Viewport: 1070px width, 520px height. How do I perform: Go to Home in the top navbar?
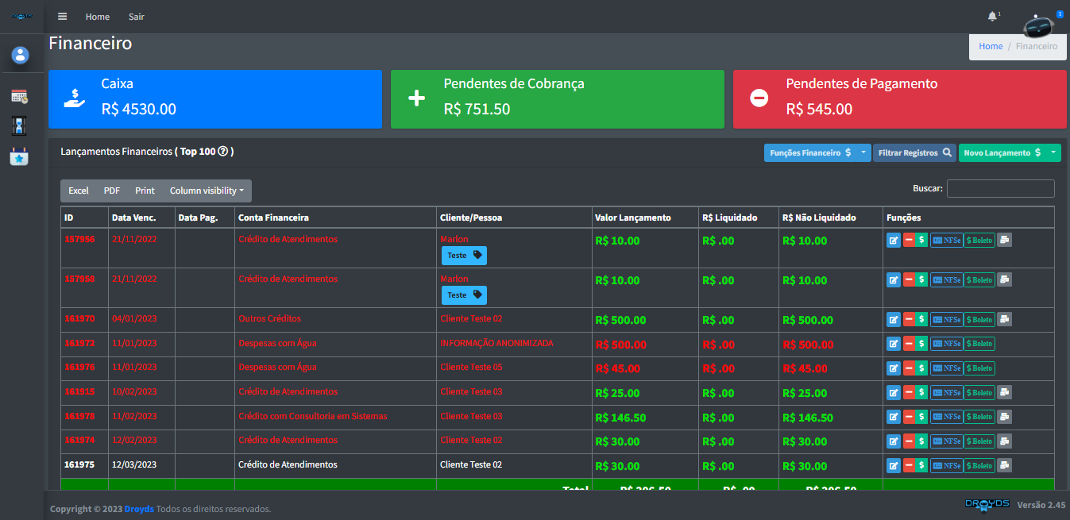pyautogui.click(x=98, y=17)
